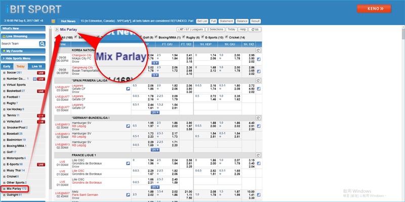Expand Basketball 27 in sports menu
405x202 pixels.
coord(16,91)
